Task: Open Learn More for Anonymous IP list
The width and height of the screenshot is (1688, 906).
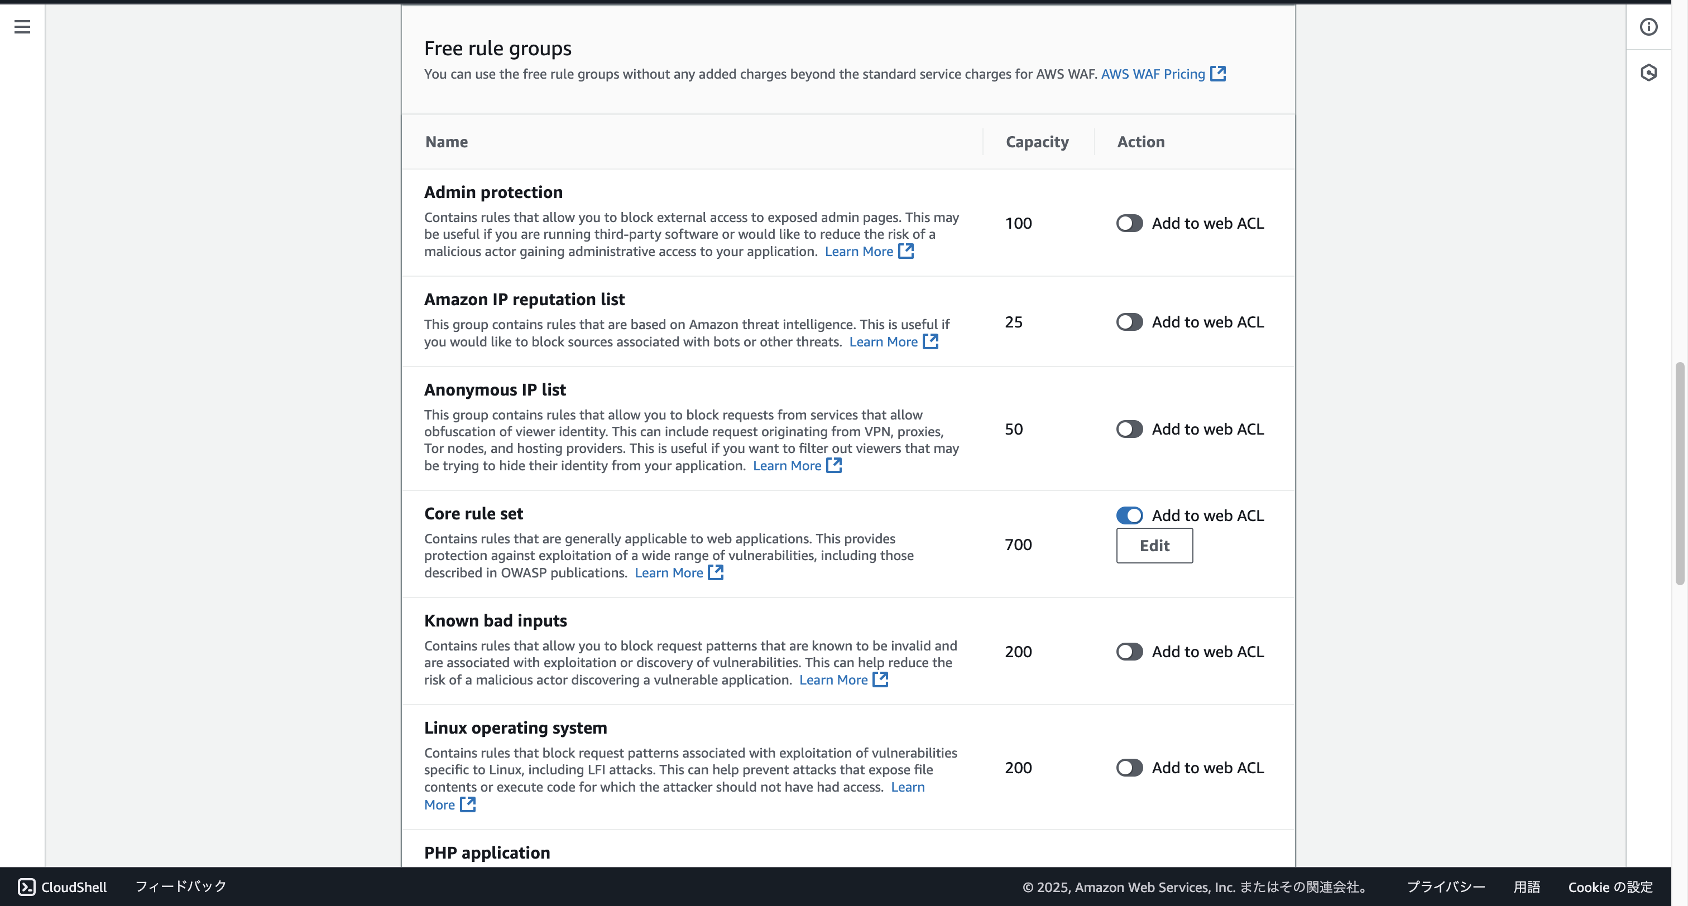Action: pyautogui.click(x=787, y=466)
